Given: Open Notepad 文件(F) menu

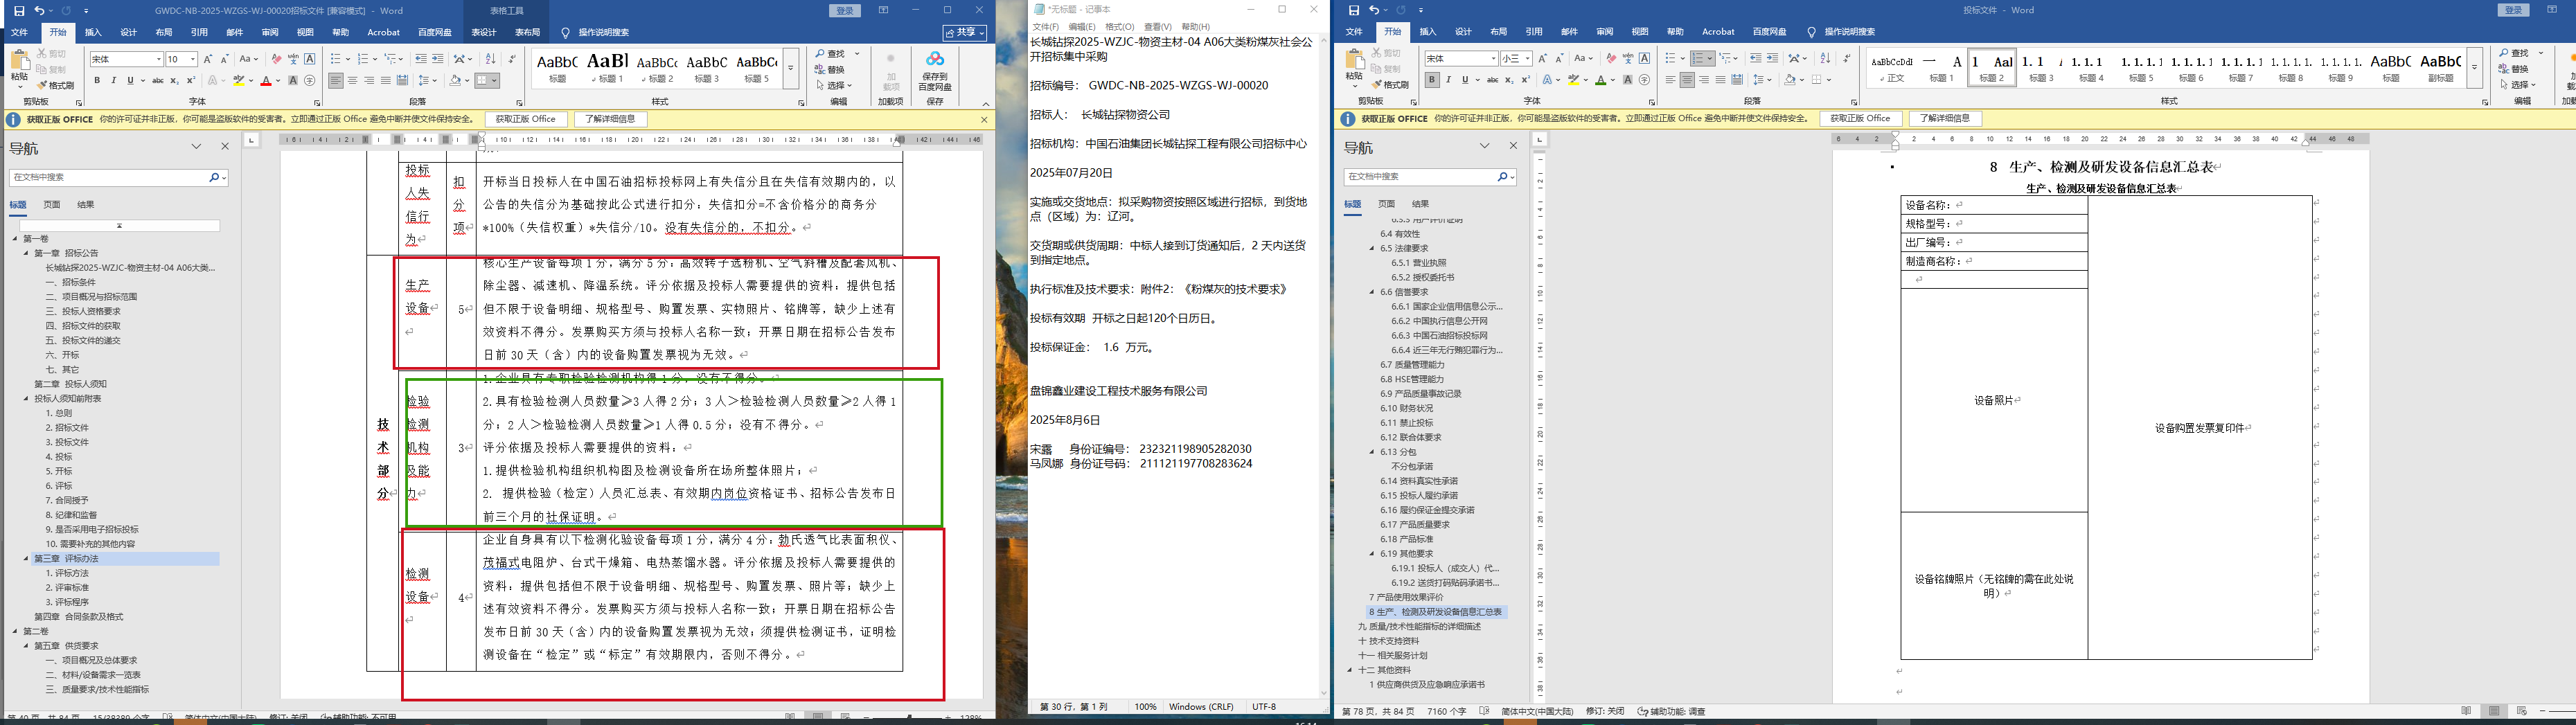Looking at the screenshot, I should pos(1046,27).
